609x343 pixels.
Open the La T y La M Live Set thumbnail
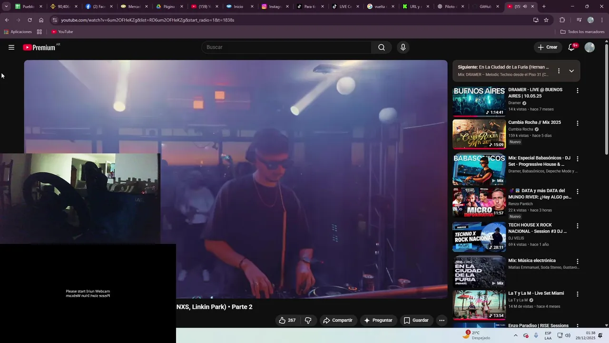pos(479,305)
